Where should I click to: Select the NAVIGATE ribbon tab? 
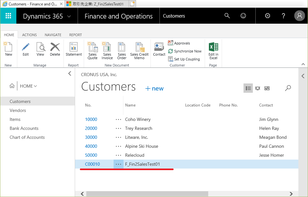(x=53, y=35)
